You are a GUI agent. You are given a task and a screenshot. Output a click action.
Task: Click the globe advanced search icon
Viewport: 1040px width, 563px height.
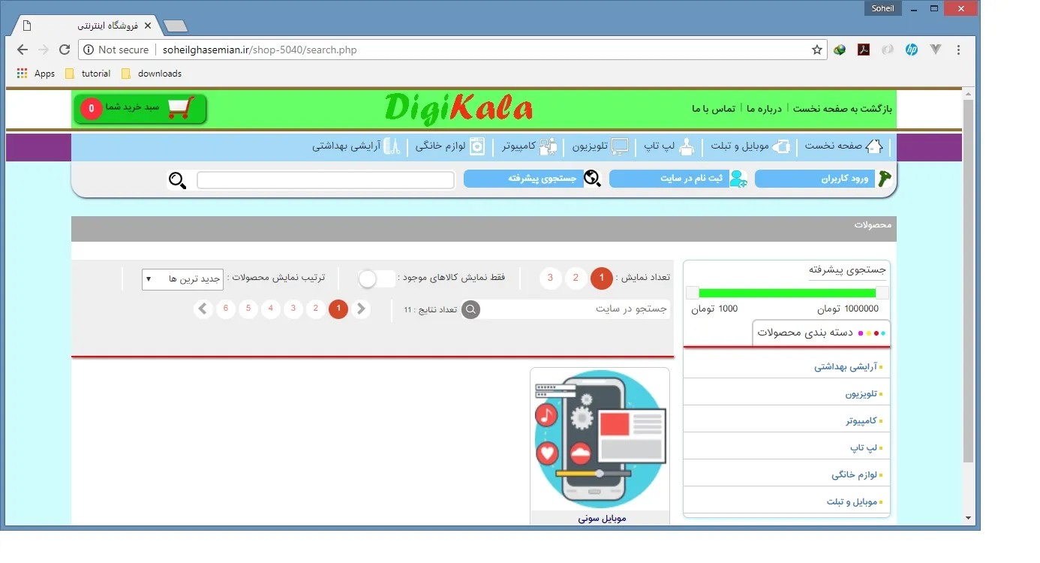click(x=593, y=179)
